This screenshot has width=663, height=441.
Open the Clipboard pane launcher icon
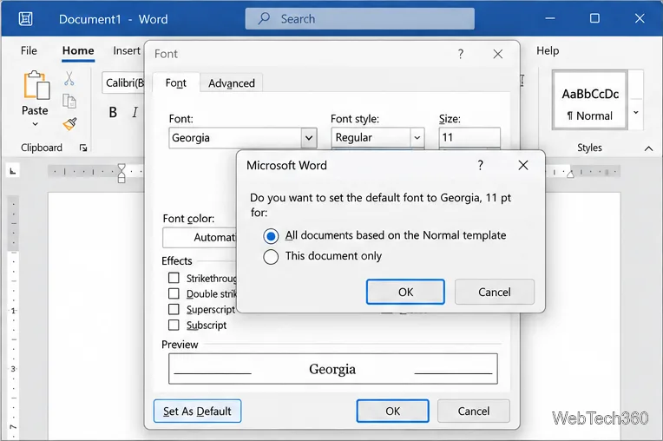click(83, 148)
